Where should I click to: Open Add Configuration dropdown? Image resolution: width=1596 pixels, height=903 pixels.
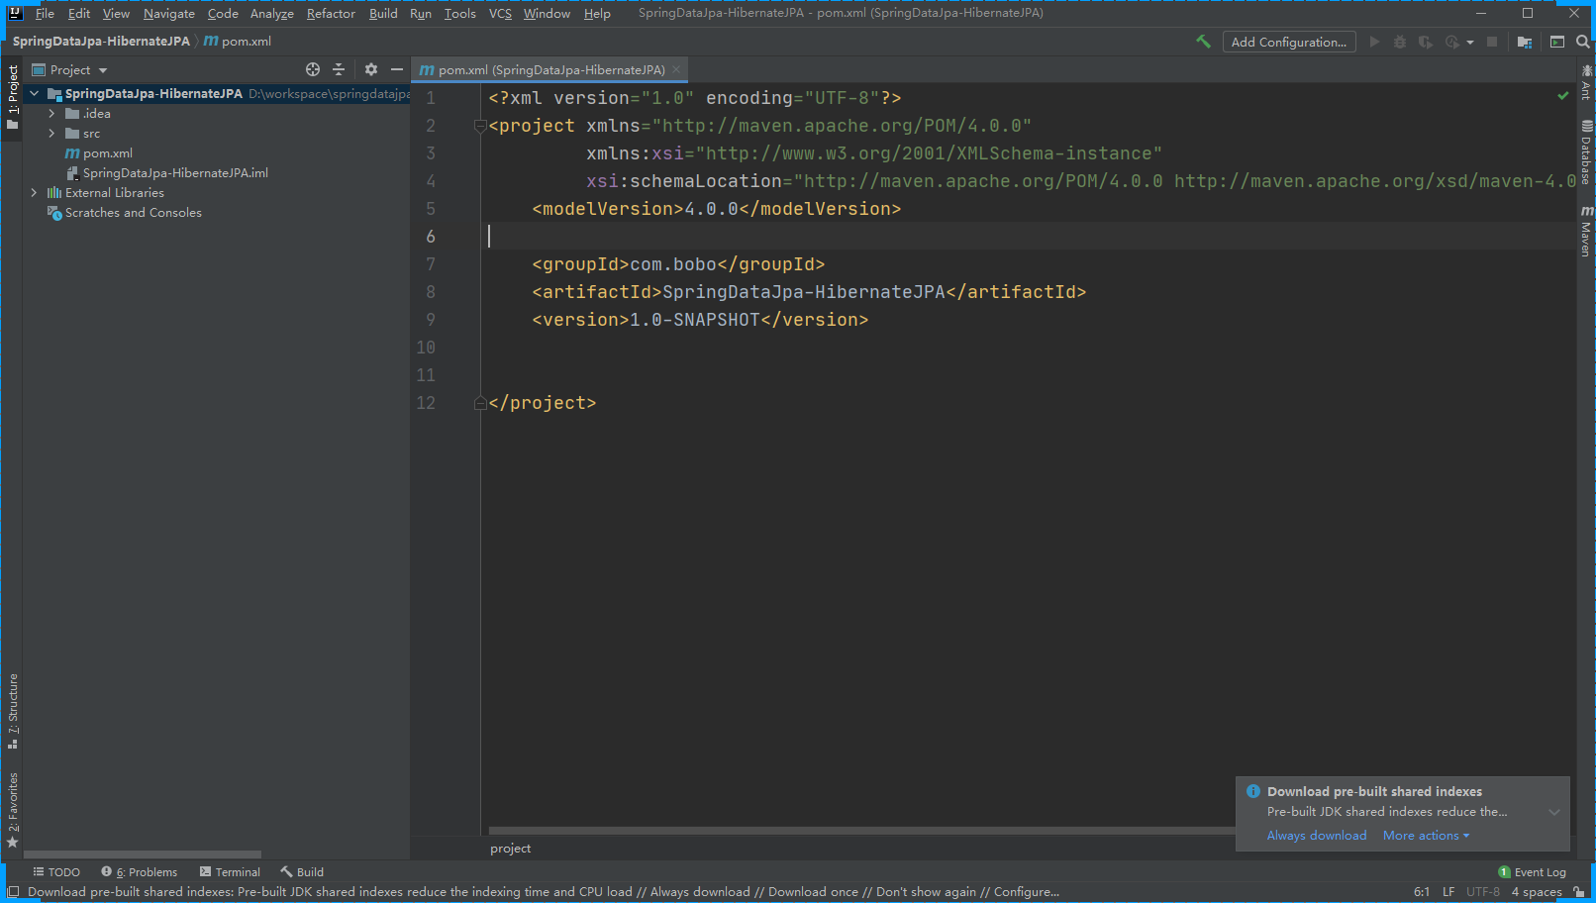coord(1289,42)
